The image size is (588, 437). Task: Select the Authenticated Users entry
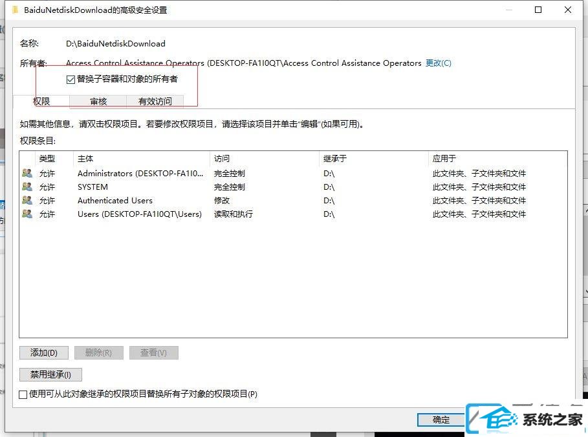tap(114, 201)
